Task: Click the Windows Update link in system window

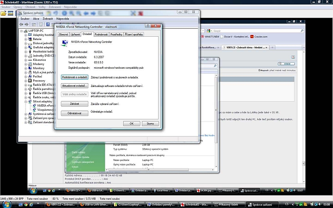Action: click(80, 157)
